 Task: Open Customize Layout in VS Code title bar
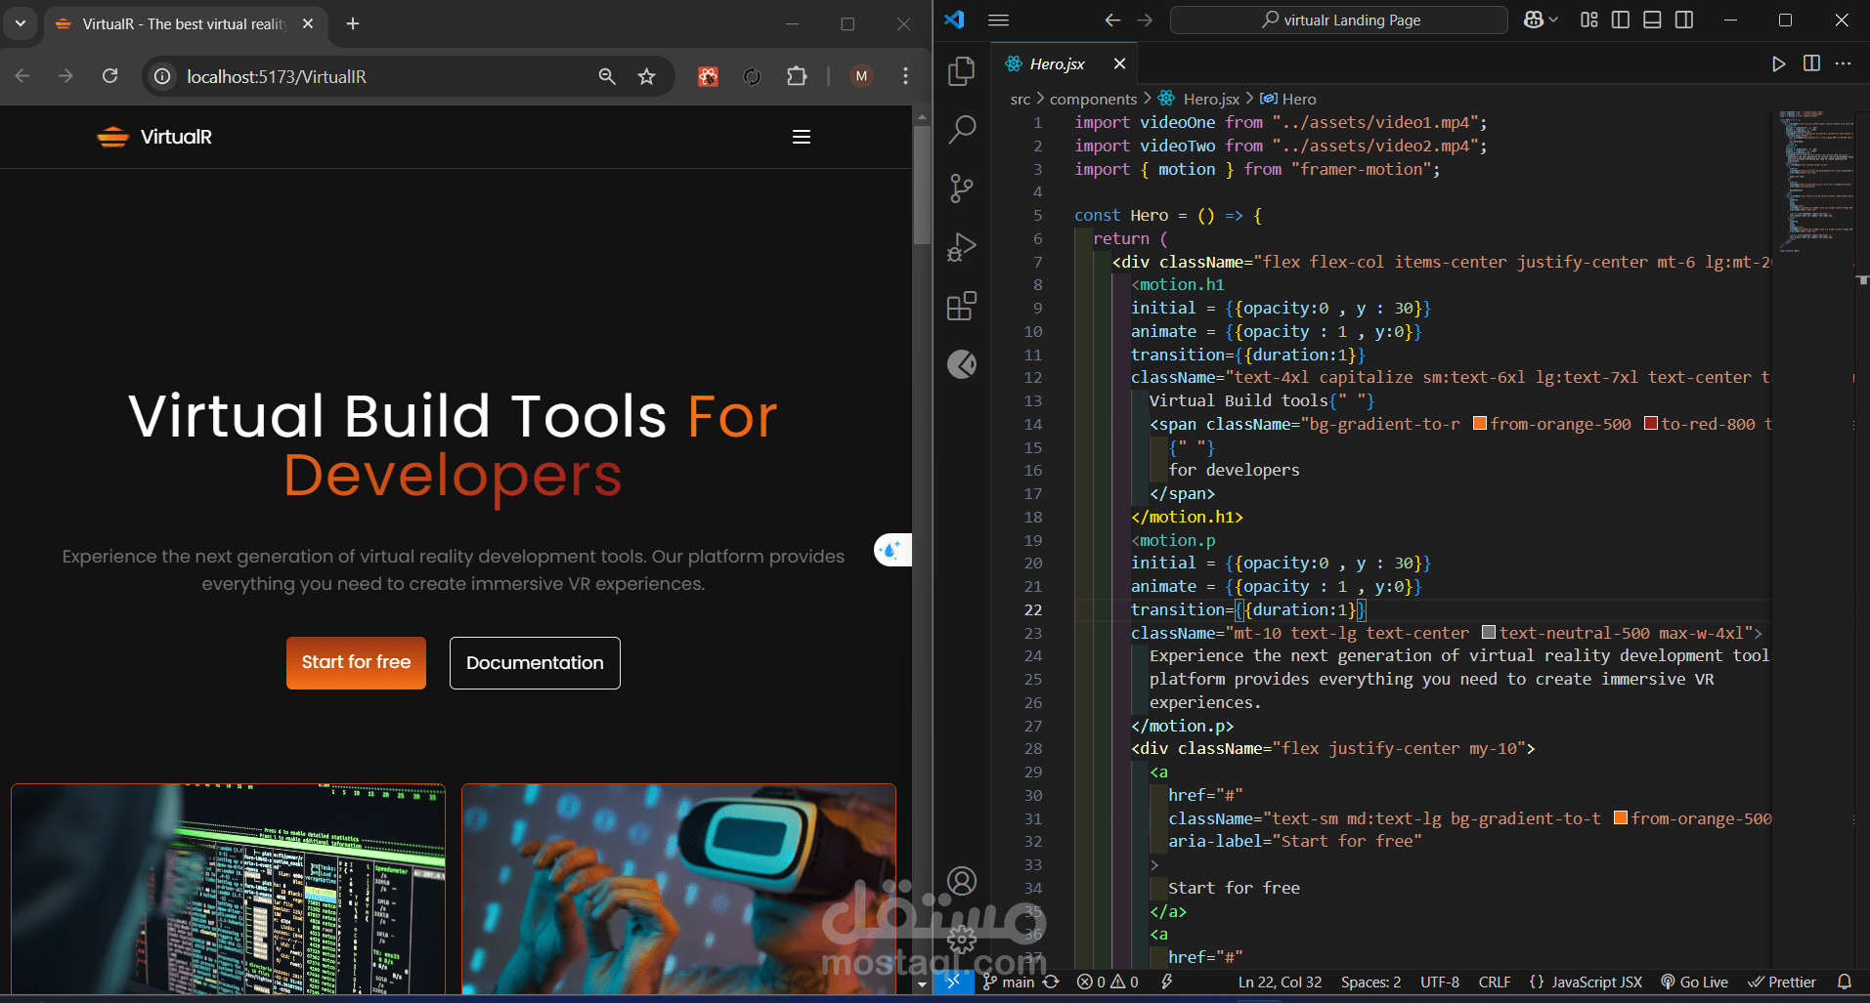pyautogui.click(x=1589, y=20)
